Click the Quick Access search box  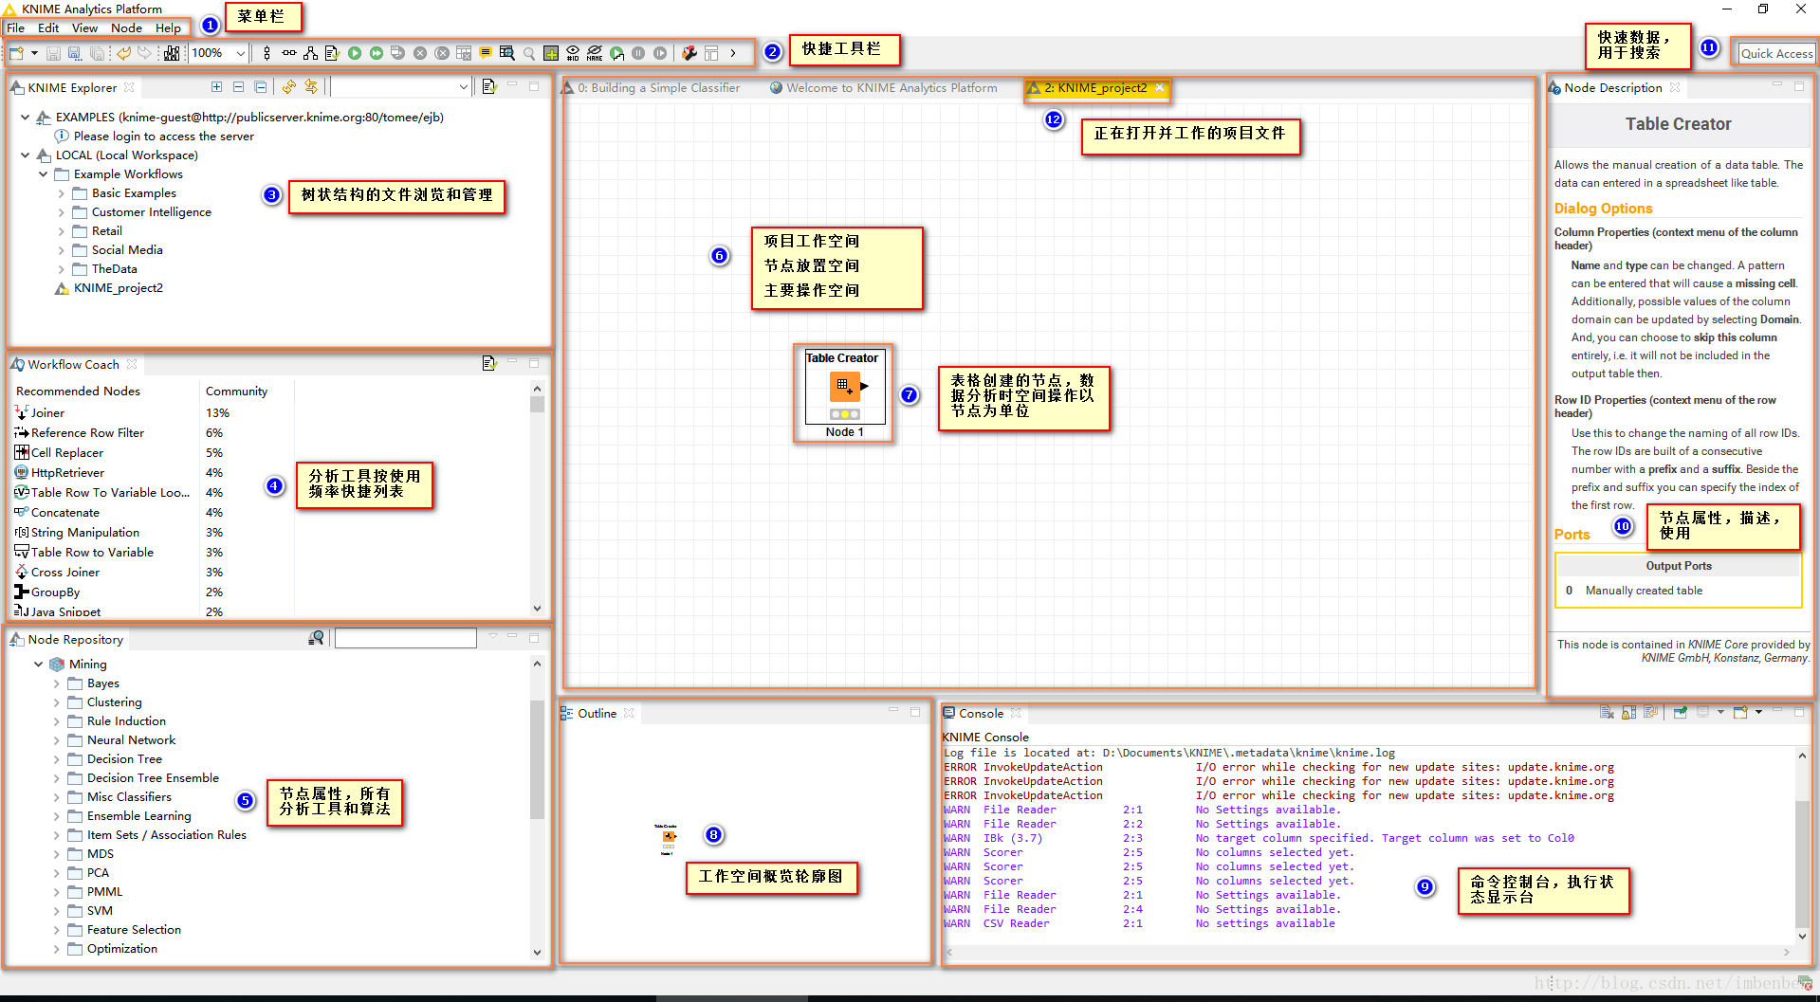tap(1776, 53)
